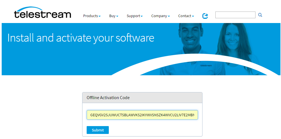
Task: Click the magnifier search icon
Action: click(260, 15)
